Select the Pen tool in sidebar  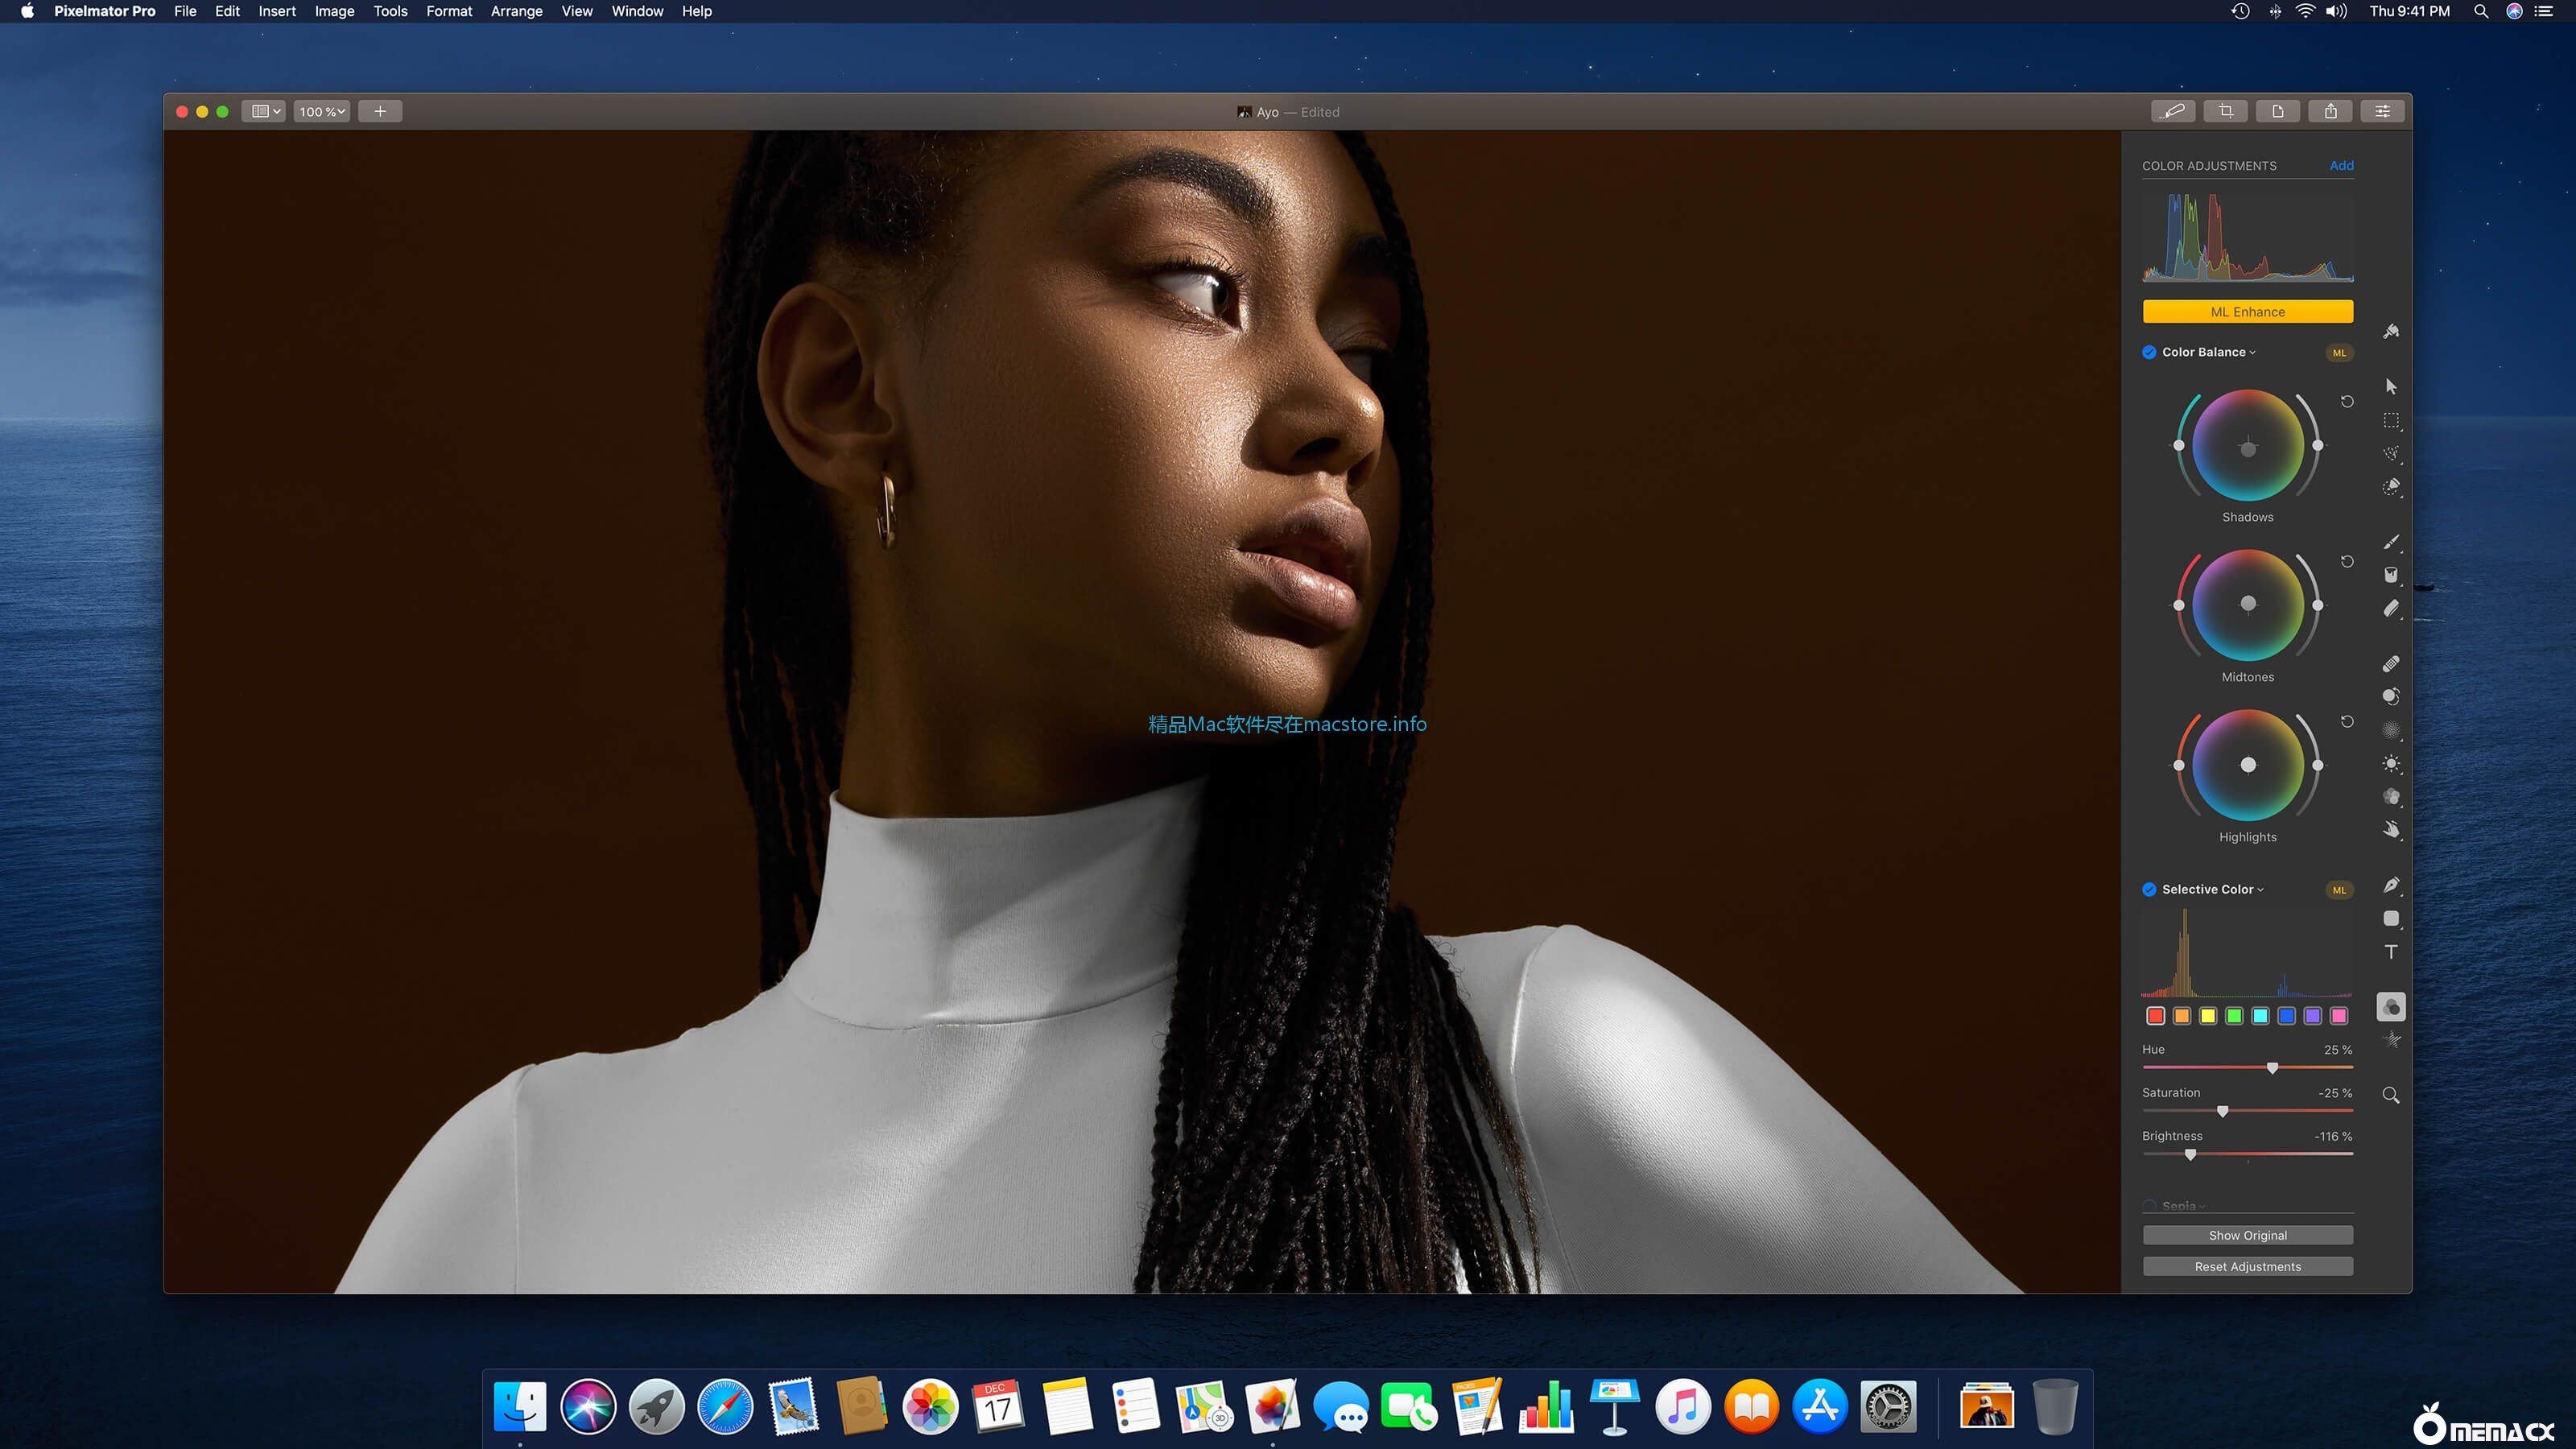(2390, 885)
